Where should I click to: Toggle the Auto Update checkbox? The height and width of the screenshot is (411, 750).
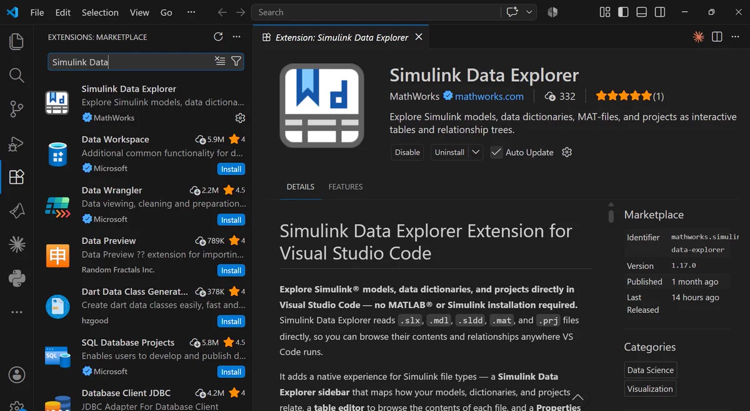(496, 152)
